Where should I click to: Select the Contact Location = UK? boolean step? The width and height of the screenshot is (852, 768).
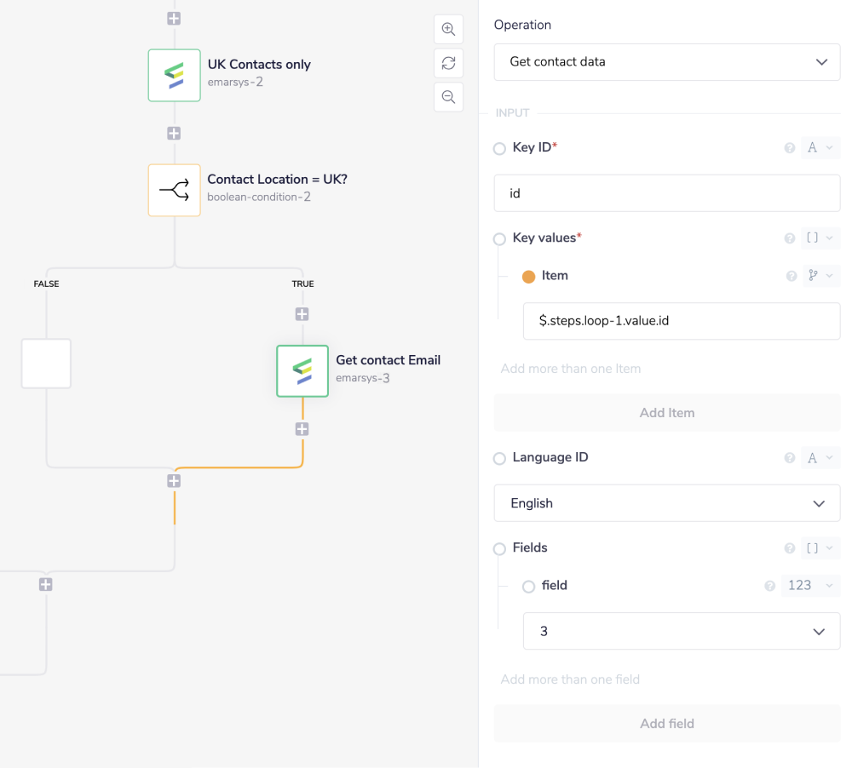(x=175, y=190)
